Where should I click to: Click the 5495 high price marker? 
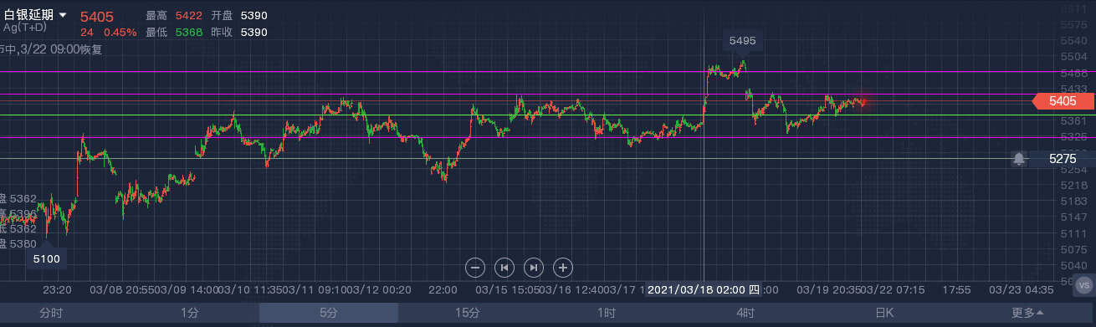coord(742,40)
